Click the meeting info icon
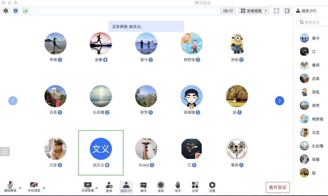This screenshot has height=196, width=328. [x=6, y=11]
